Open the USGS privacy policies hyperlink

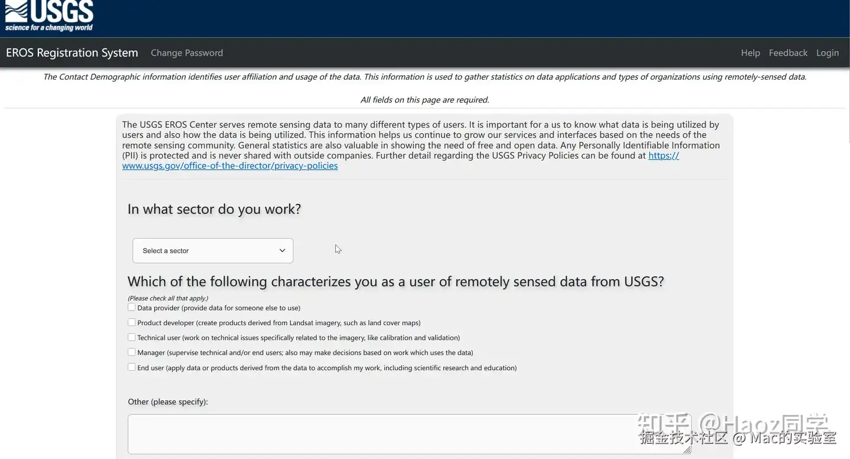tap(230, 166)
